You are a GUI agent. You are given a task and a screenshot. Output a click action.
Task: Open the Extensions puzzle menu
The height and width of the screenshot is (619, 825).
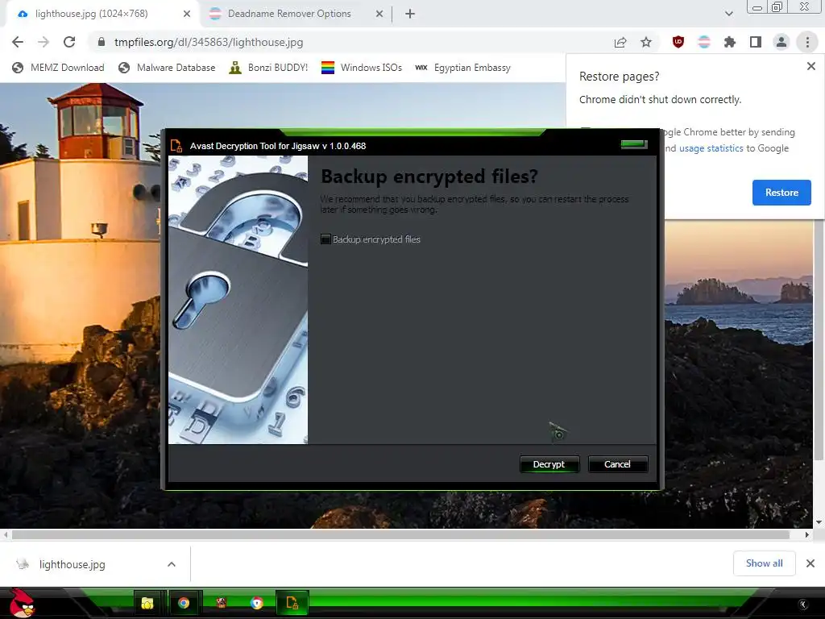[730, 42]
